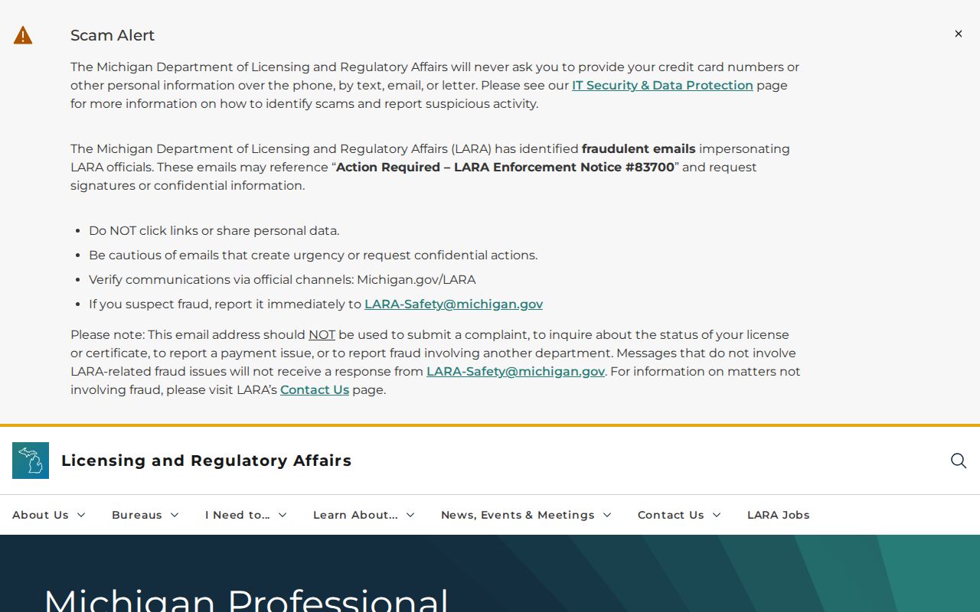Image resolution: width=980 pixels, height=612 pixels.
Task: Click the 'Verify communications via official channels' bullet
Action: tap(282, 280)
